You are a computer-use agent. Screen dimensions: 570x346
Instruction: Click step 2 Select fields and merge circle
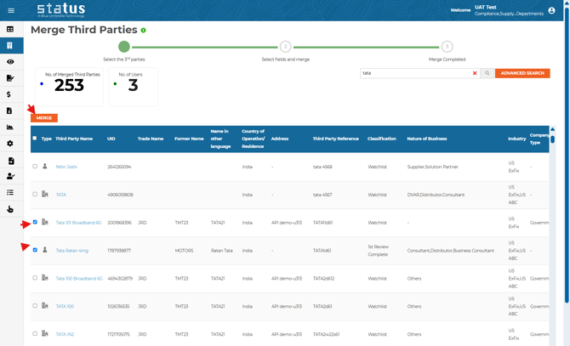[x=285, y=47]
